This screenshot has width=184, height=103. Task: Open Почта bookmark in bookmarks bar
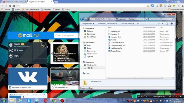tap(66, 9)
